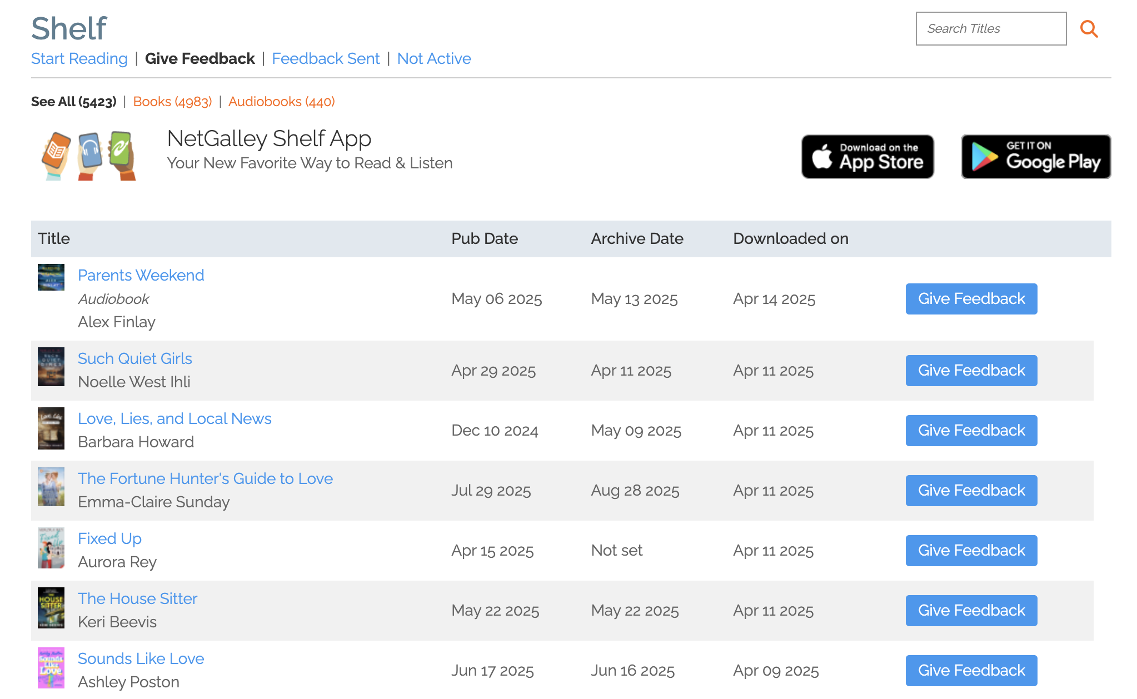The image size is (1137, 699).
Task: Click the Pub Date column header
Action: point(485,238)
